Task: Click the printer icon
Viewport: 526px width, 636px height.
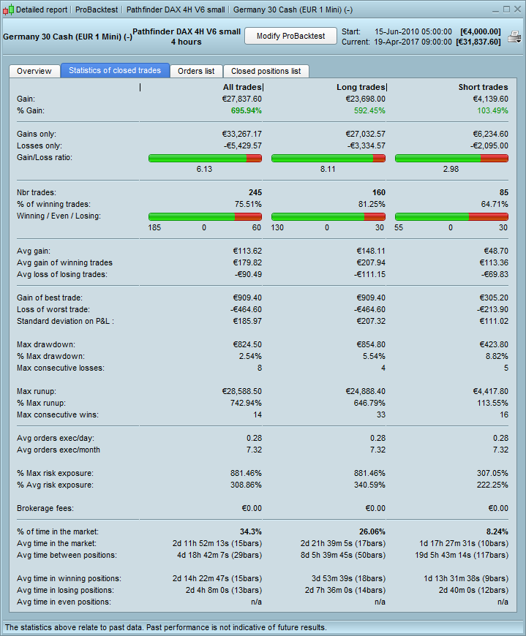Action: tap(514, 37)
